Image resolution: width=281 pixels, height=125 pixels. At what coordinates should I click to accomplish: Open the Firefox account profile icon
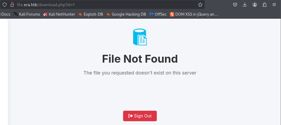[255, 5]
